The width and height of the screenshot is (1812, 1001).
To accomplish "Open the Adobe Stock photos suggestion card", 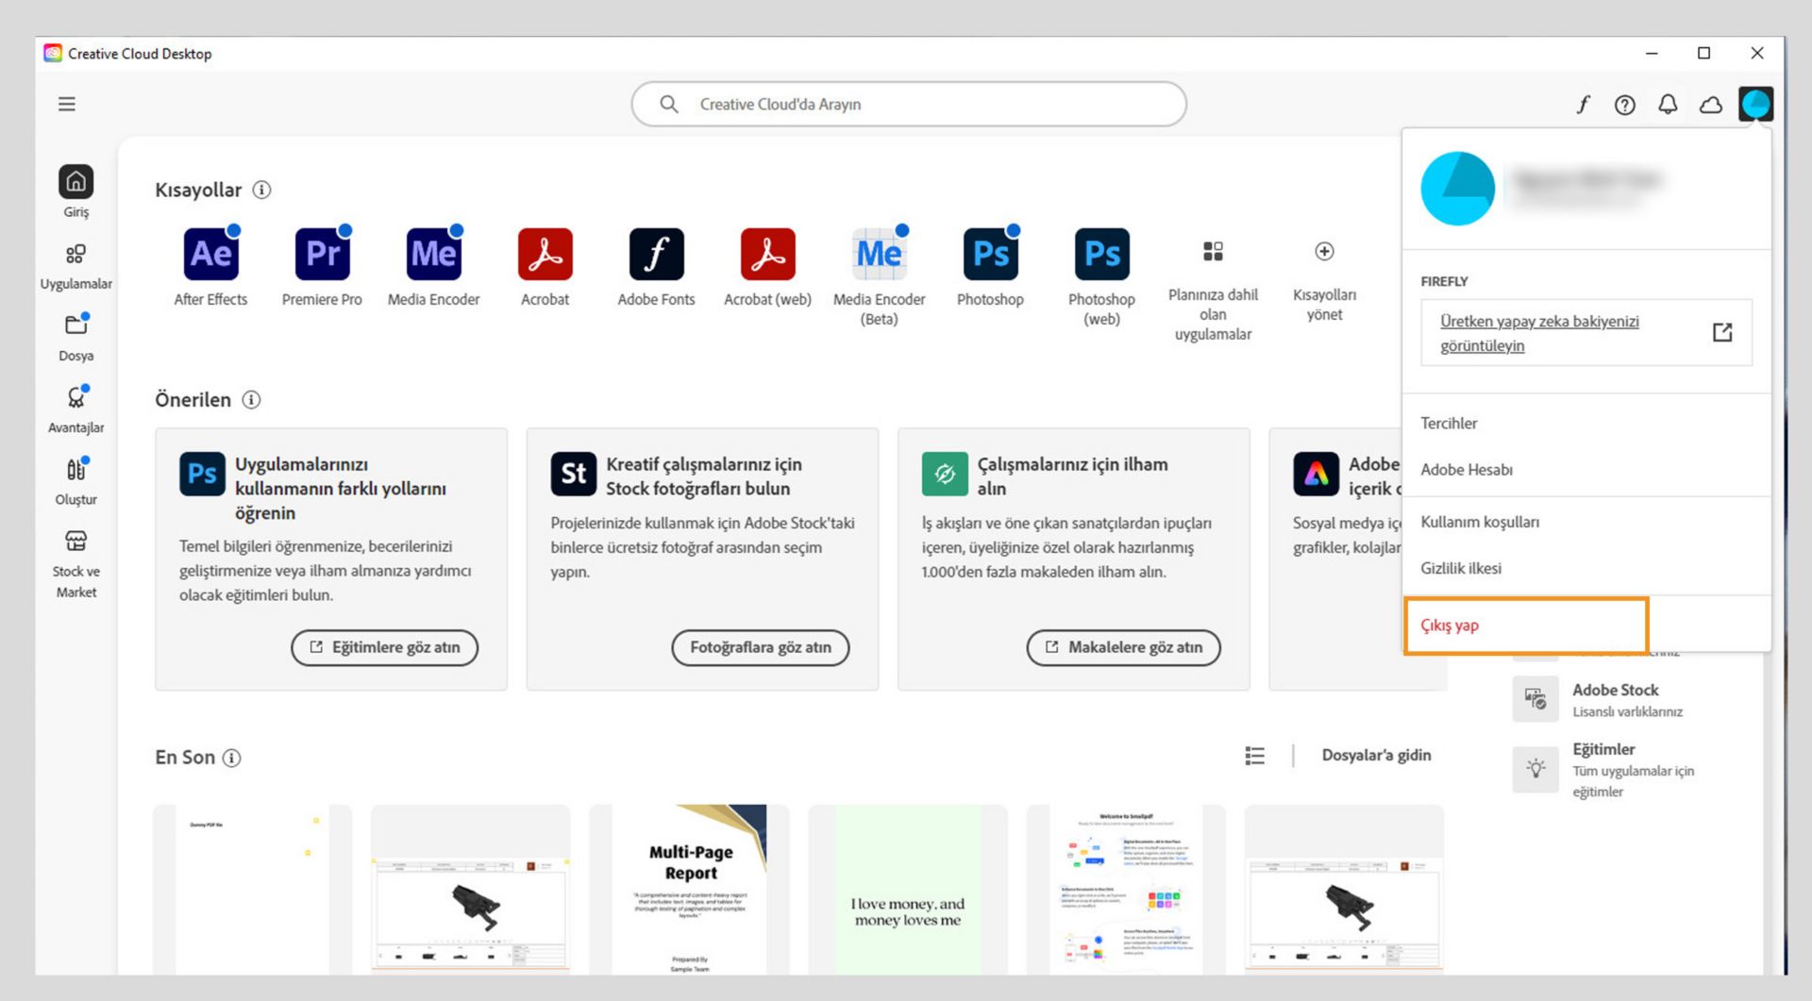I will (x=702, y=559).
